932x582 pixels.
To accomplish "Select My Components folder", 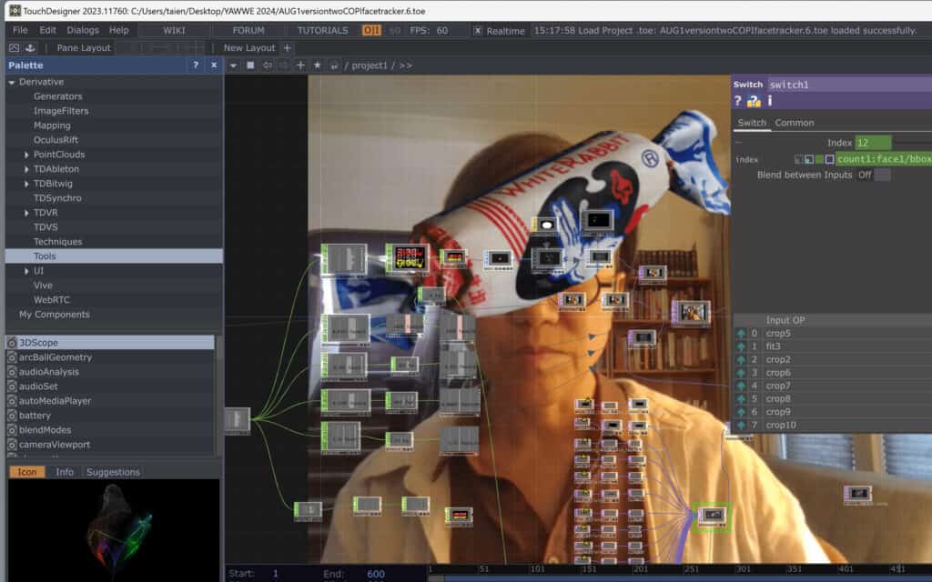I will [x=54, y=315].
